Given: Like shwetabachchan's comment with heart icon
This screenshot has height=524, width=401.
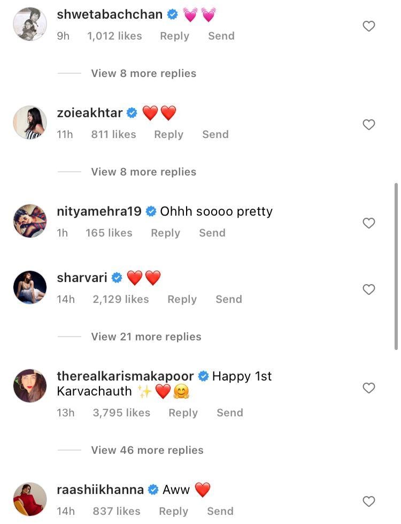Looking at the screenshot, I should tap(369, 26).
